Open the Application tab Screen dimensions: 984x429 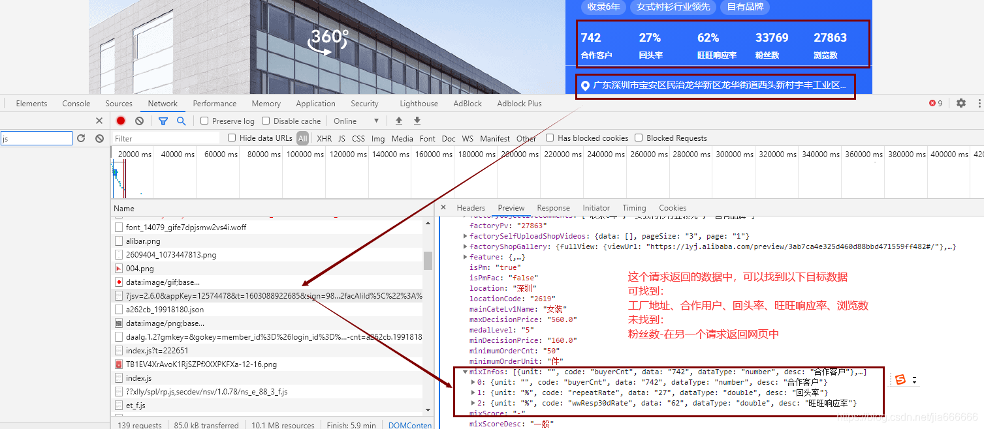click(315, 103)
